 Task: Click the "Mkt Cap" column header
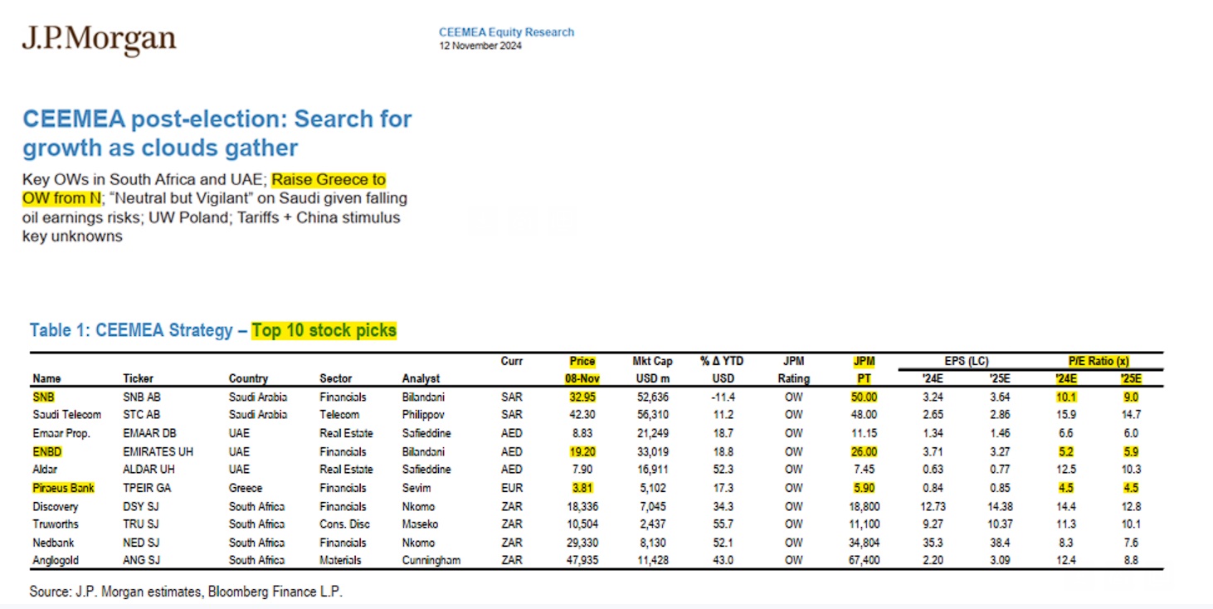tap(651, 361)
